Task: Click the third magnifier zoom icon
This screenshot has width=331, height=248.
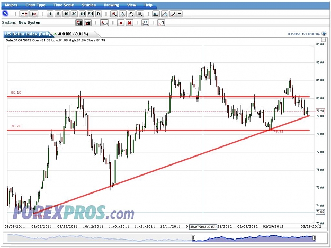Action: [131, 14]
